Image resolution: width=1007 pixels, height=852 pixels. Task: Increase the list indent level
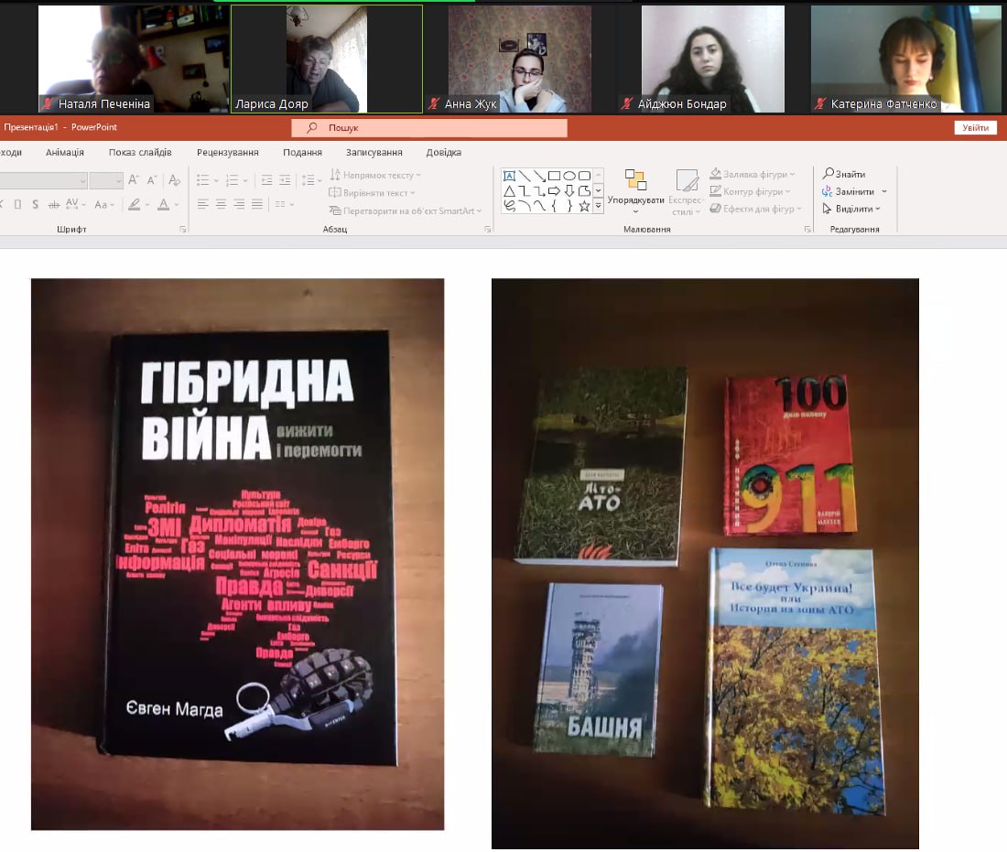(285, 180)
